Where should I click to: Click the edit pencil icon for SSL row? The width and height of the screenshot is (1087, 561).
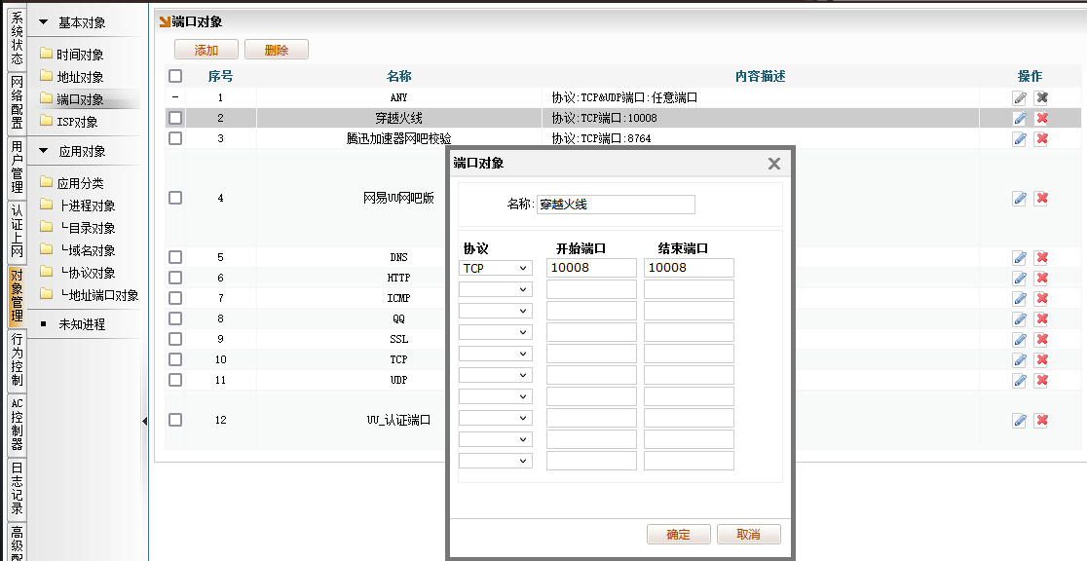(x=1020, y=339)
